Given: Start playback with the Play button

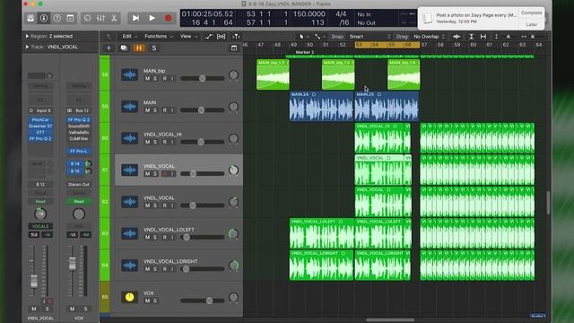Looking at the screenshot, I should pos(152,18).
